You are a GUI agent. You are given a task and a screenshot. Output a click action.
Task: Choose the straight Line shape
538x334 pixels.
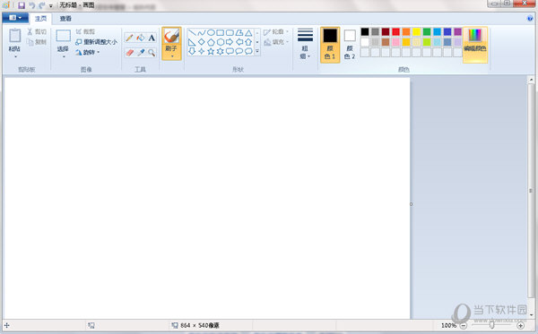(192, 33)
